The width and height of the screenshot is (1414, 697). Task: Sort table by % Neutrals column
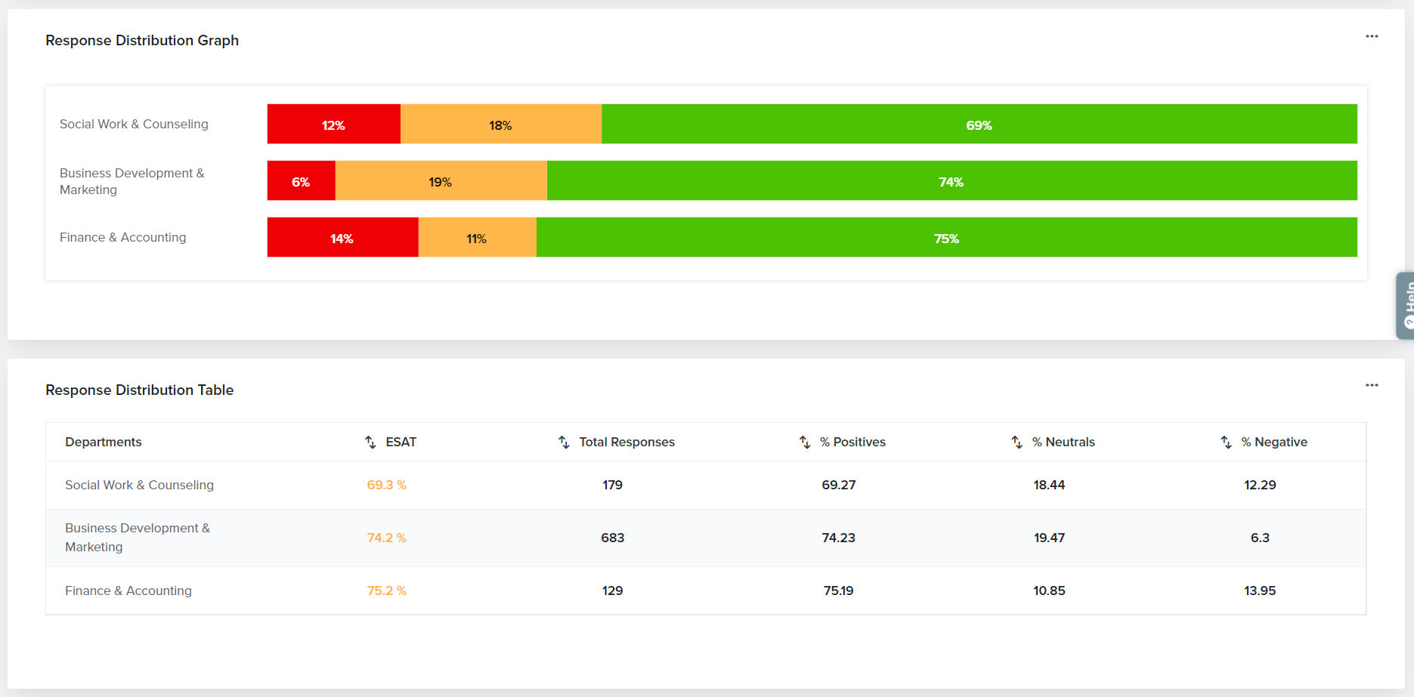pyautogui.click(x=1017, y=442)
